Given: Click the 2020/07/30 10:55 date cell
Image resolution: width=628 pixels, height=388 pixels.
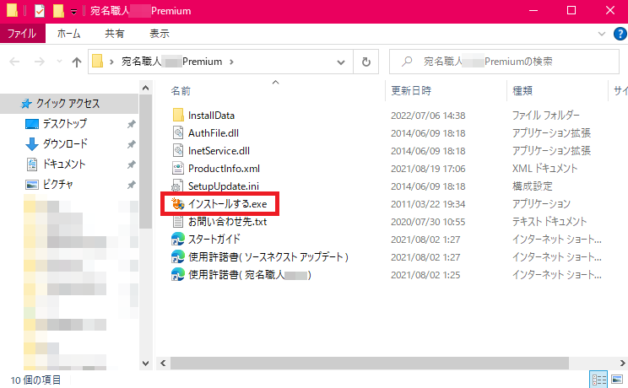Looking at the screenshot, I should 428,222.
